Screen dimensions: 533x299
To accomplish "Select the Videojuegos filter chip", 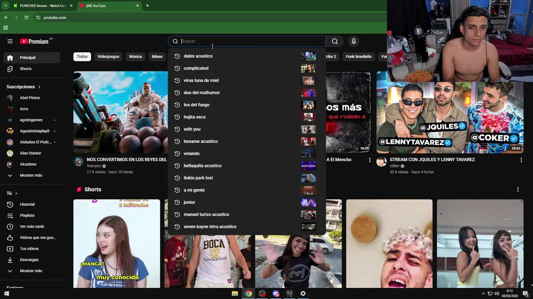I will click(108, 56).
